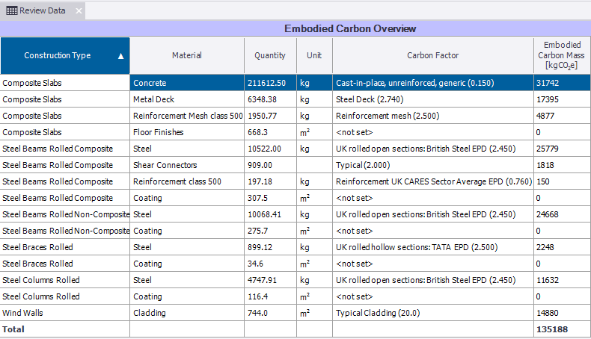591x339 pixels.
Task: Sort by the Unit column header
Action: pyautogui.click(x=314, y=55)
